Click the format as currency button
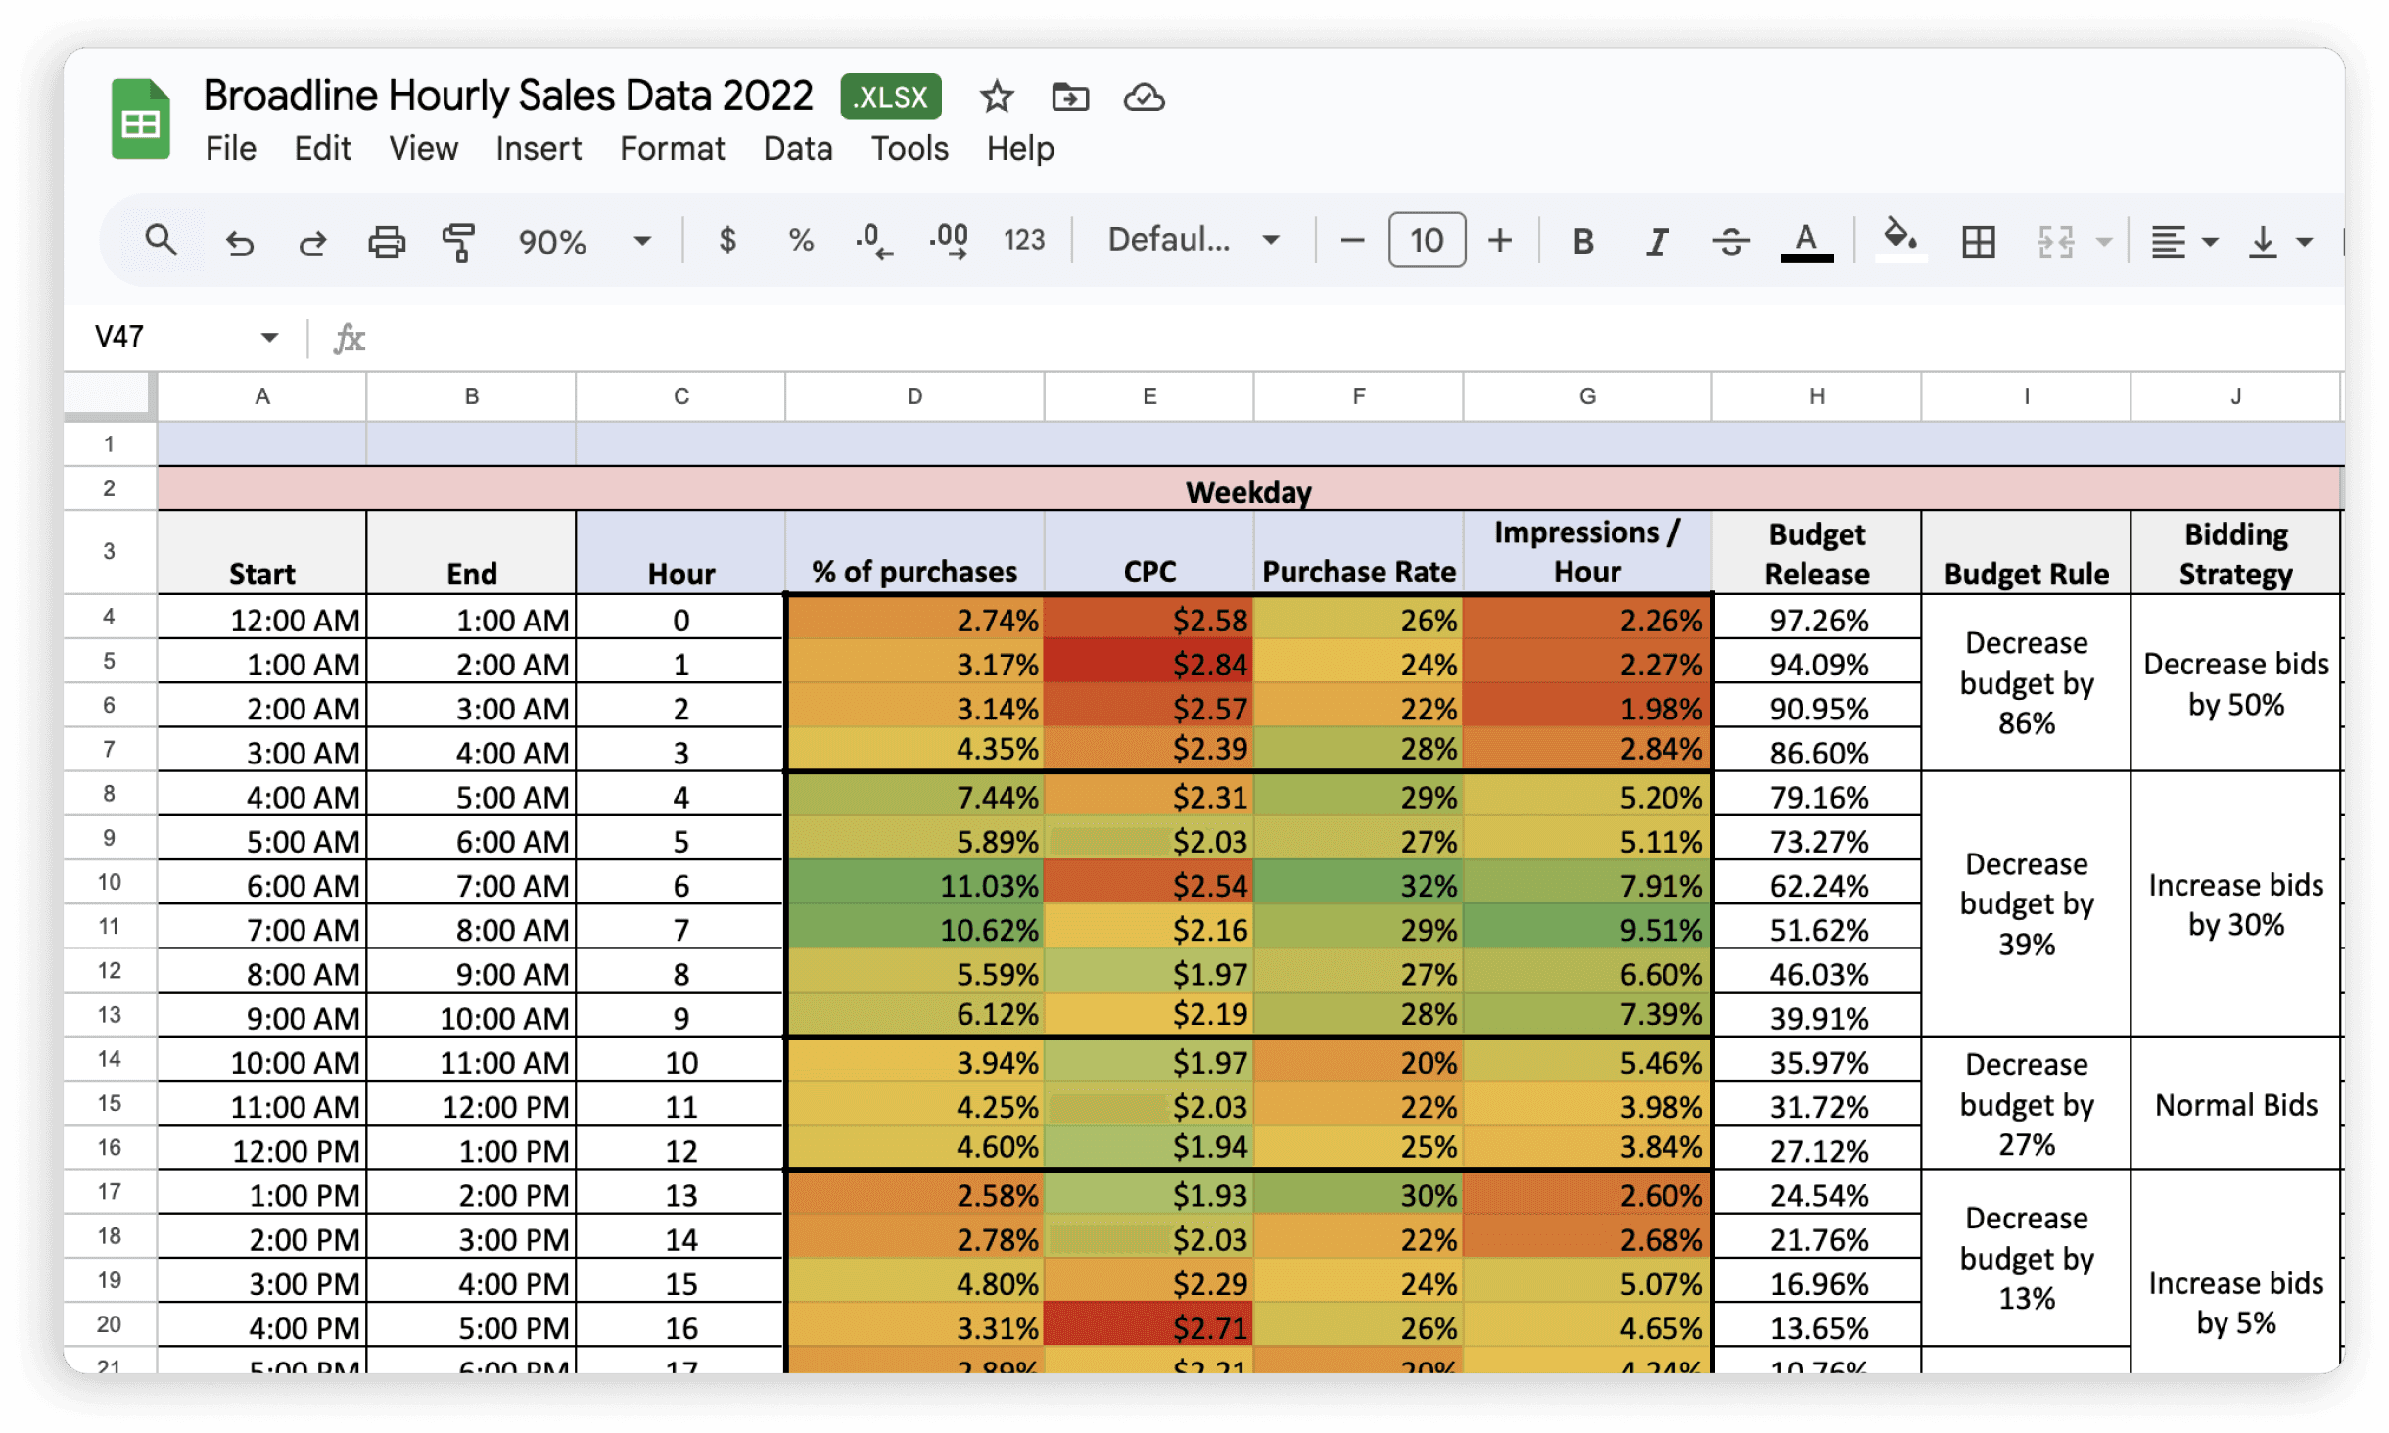The image size is (2389, 1433). [726, 240]
